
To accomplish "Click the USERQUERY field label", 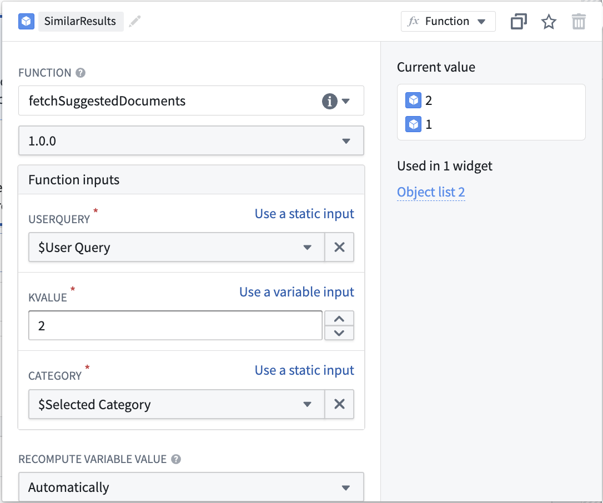I will coord(59,219).
